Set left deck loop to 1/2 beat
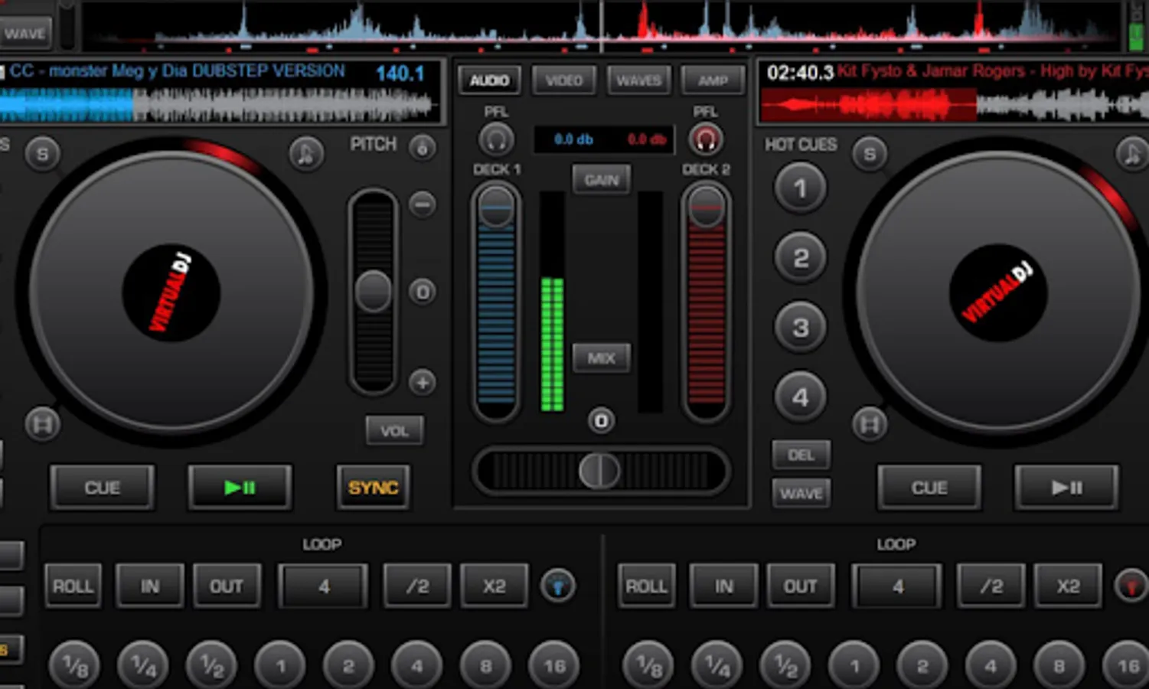Viewport: 1149px width, 689px height. 211,666
